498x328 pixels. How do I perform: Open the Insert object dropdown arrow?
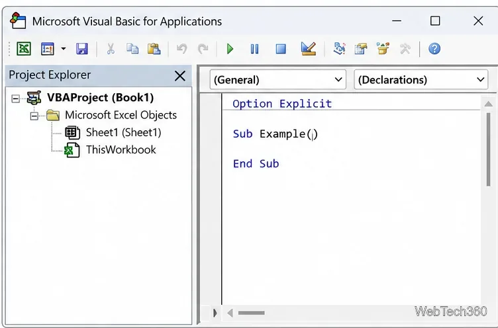click(x=64, y=49)
